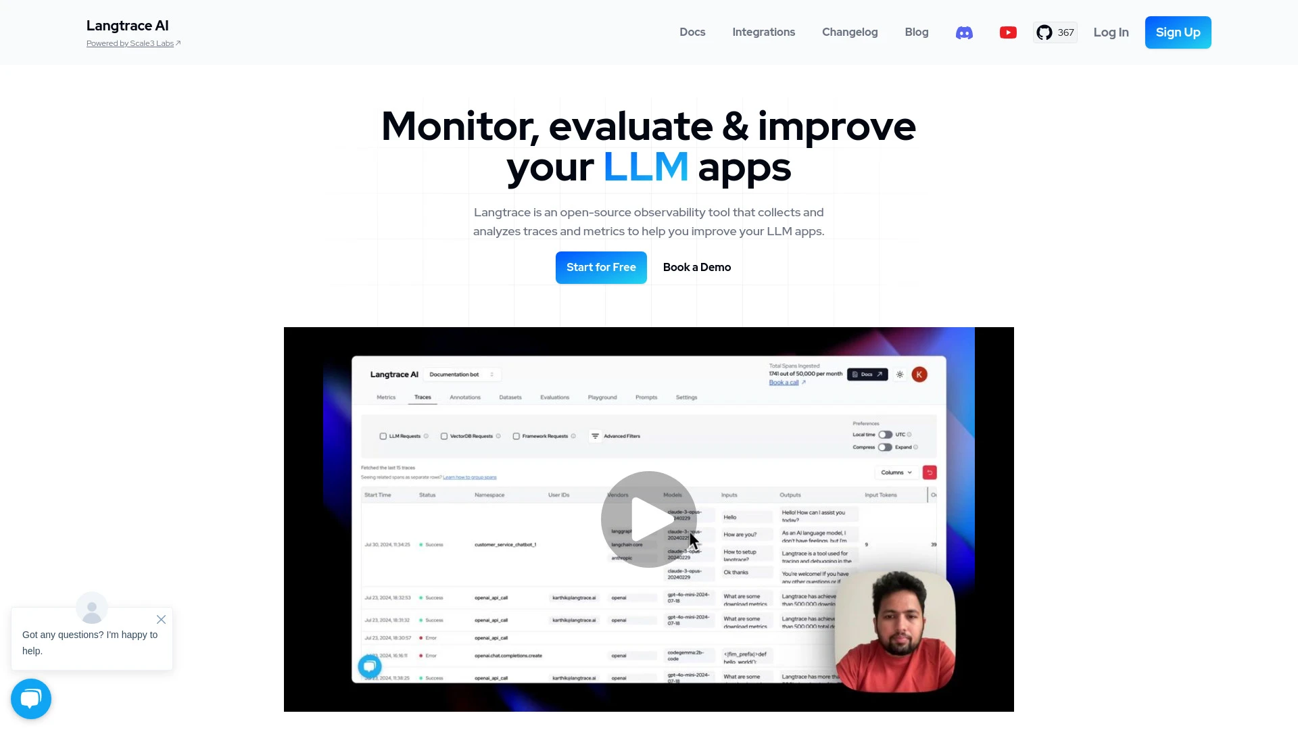Expand the Columns dropdown menu
This screenshot has width=1298, height=730.
pos(896,472)
